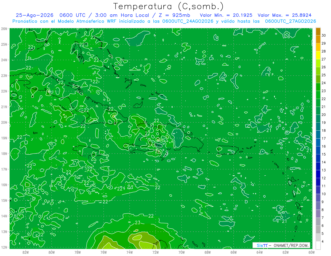Click the 26N latitude axis label

pyautogui.click(x=4, y=29)
